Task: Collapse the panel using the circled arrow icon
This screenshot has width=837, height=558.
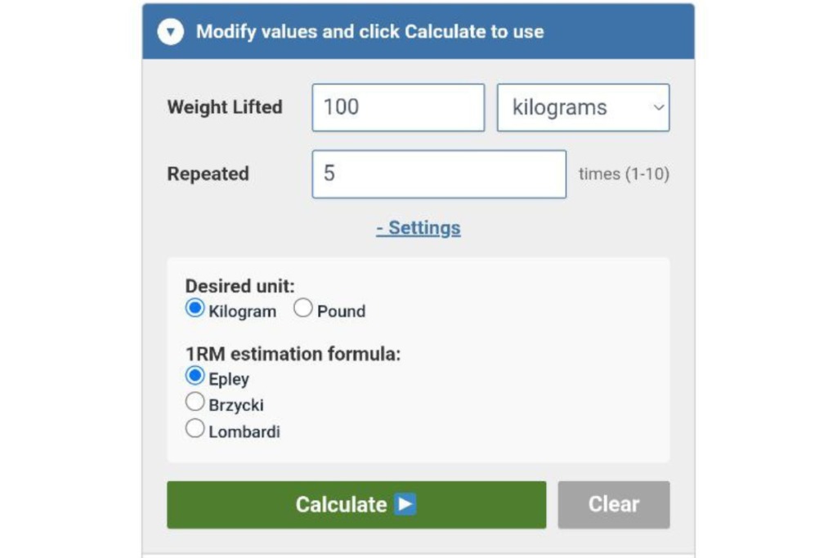Action: [x=170, y=32]
